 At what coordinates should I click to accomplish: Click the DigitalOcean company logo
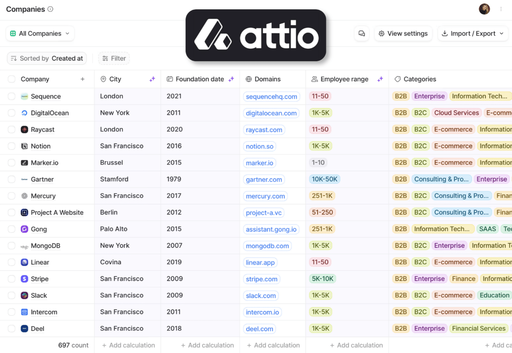24,113
